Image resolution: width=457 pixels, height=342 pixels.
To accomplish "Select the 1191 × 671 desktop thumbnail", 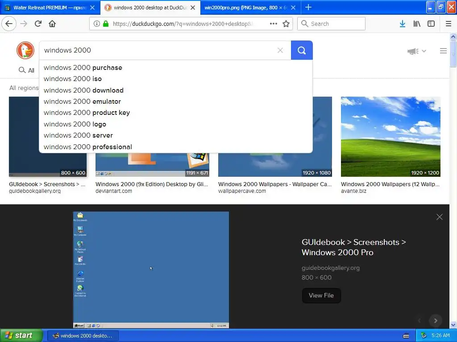I will pyautogui.click(x=152, y=165).
